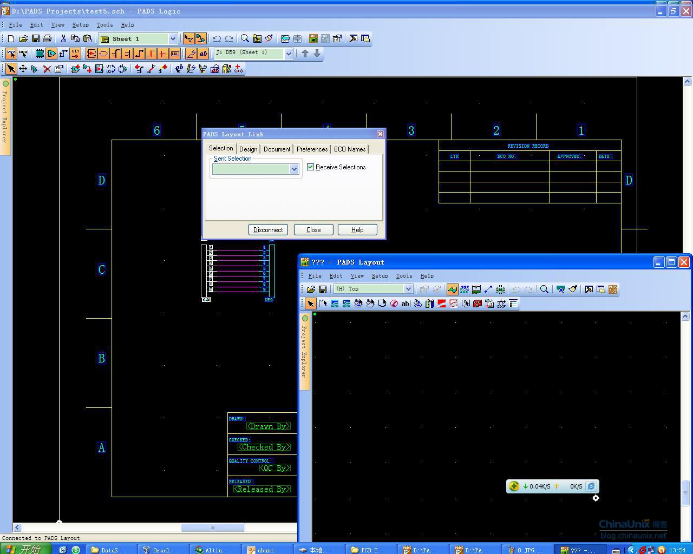Click the Keepout red circle-slash icon in PADS Layout

pyautogui.click(x=394, y=304)
